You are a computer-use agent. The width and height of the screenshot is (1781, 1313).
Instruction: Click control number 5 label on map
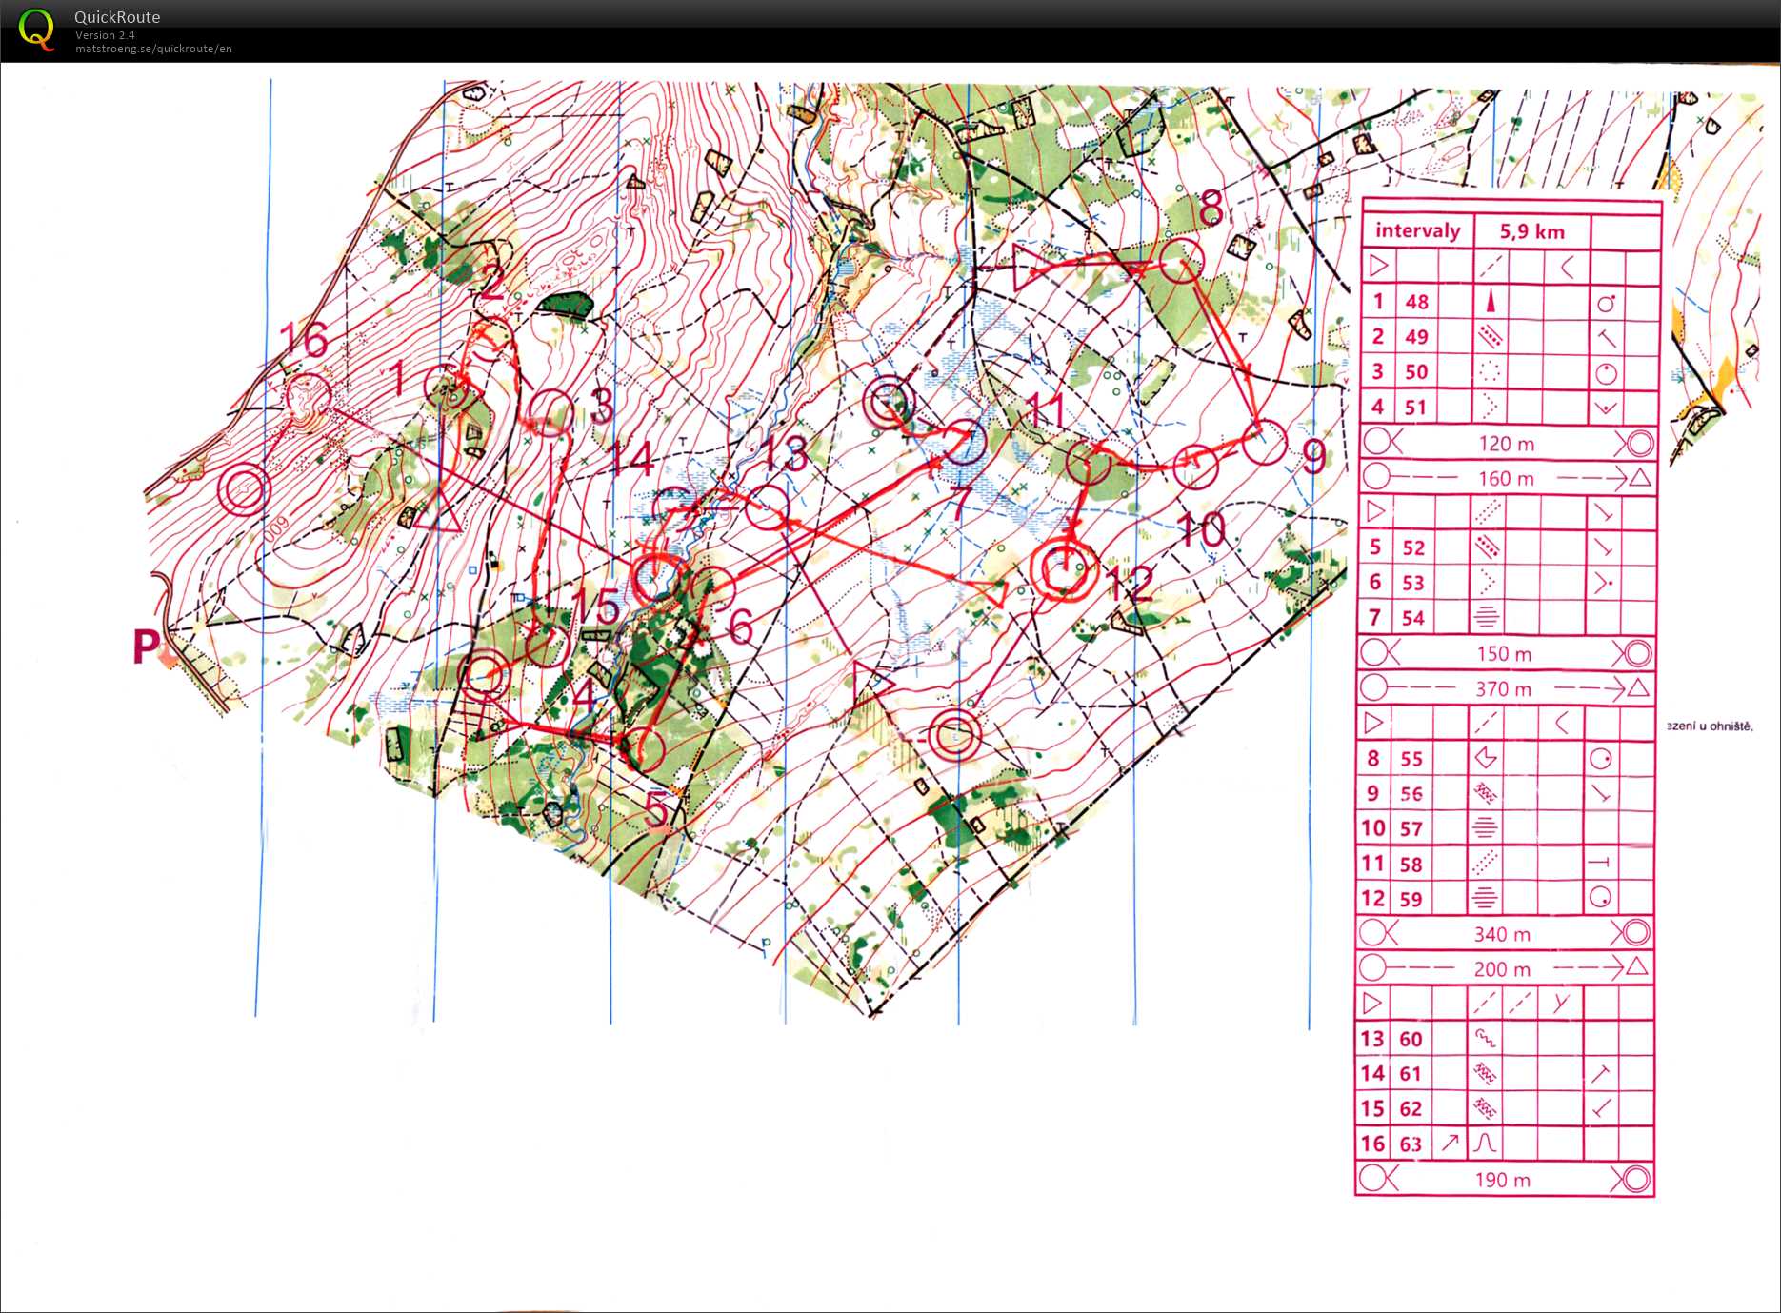pos(656,809)
